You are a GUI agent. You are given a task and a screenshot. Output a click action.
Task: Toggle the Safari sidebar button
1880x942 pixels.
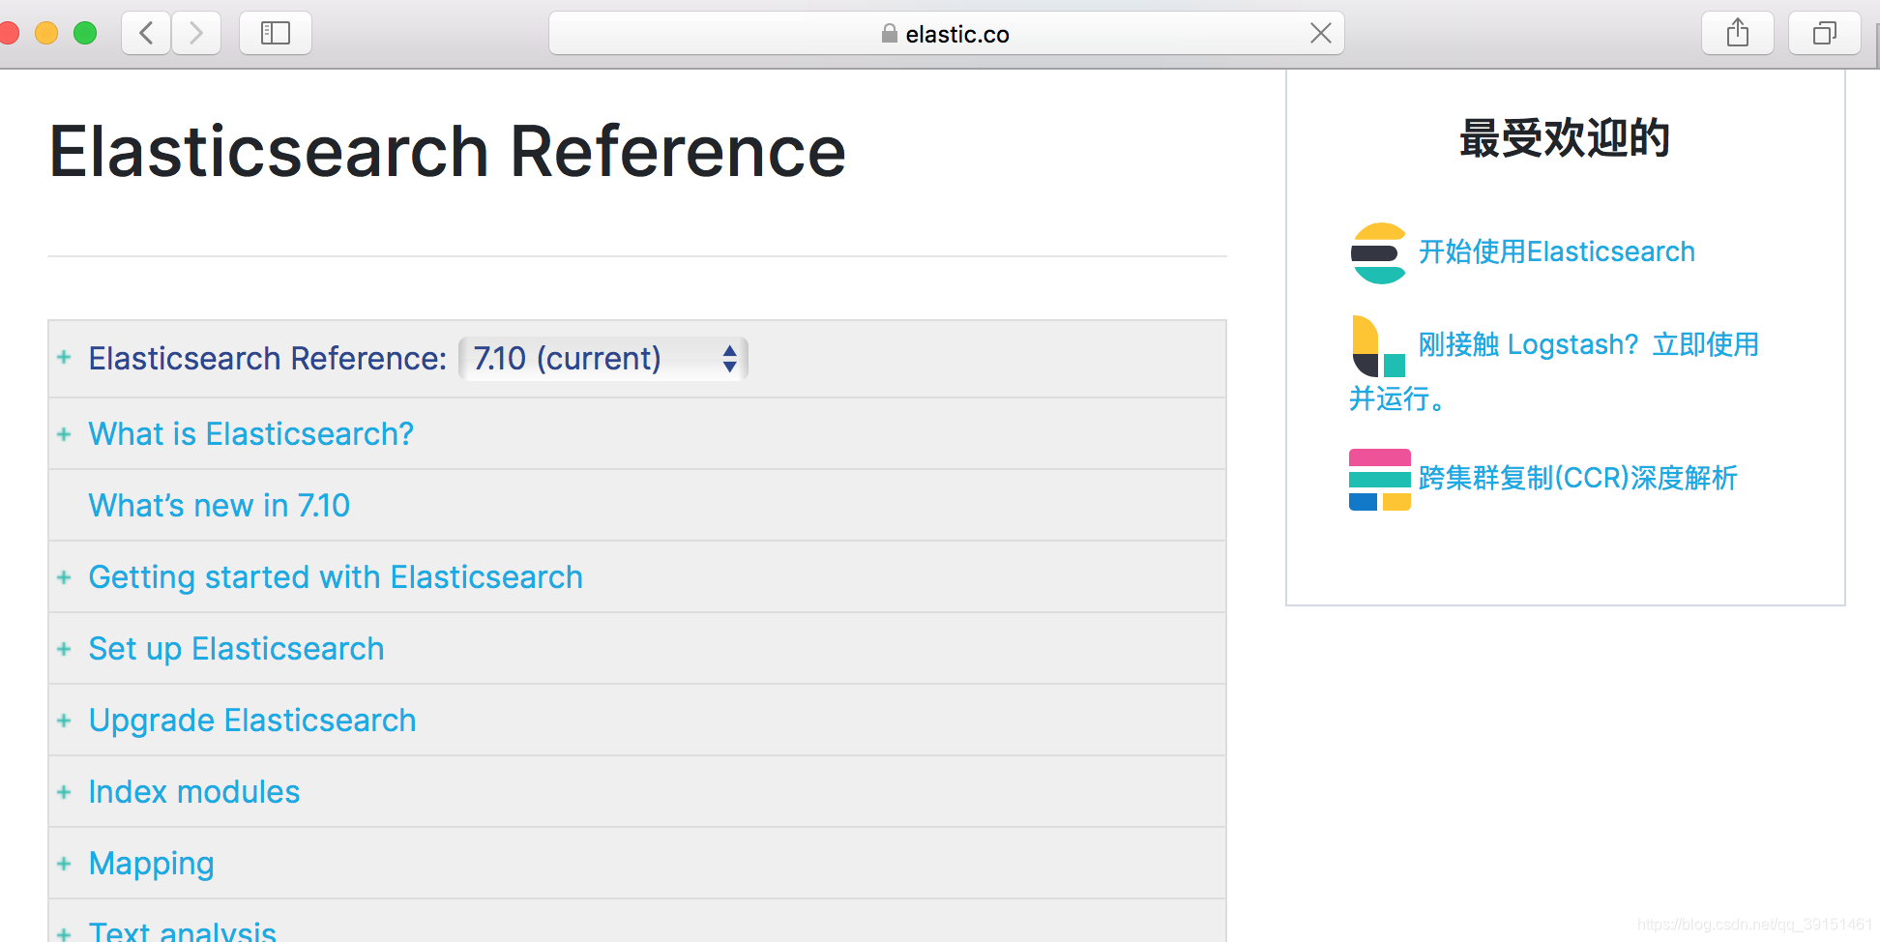pos(276,34)
